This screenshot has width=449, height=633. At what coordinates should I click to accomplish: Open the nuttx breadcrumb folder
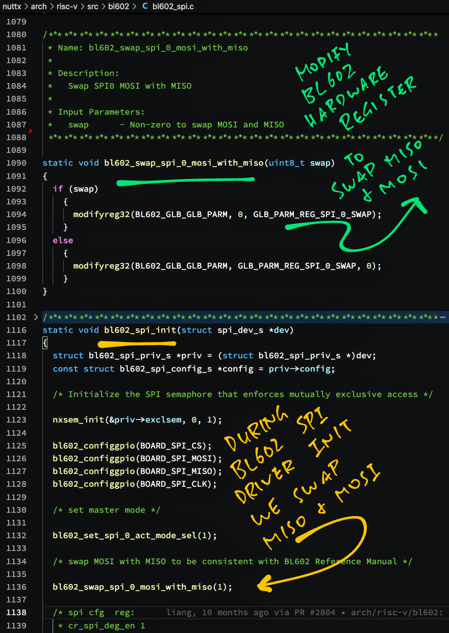pos(12,7)
